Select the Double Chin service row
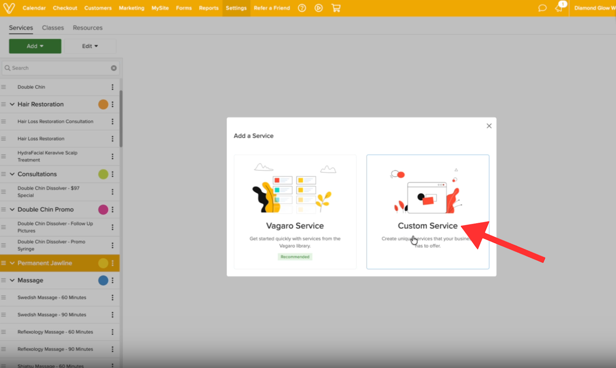Viewport: 616px width, 368px height. (60, 87)
